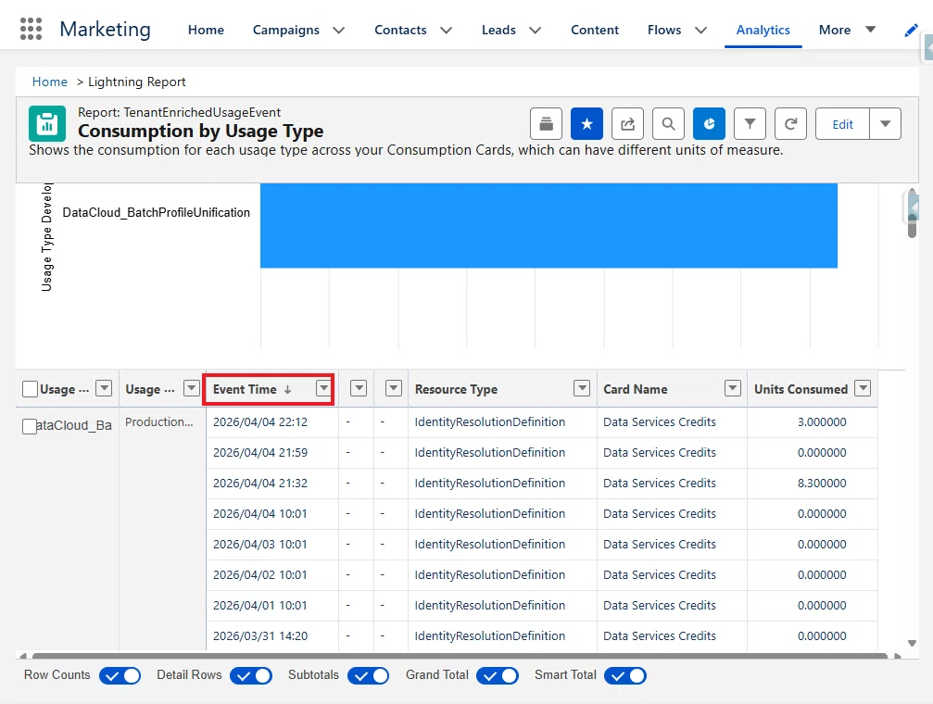
Task: Toggle the Grand Total switch
Action: click(498, 675)
